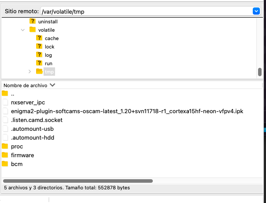The width and height of the screenshot is (266, 203).
Task: Select the run folder in tree
Action: pos(48,63)
